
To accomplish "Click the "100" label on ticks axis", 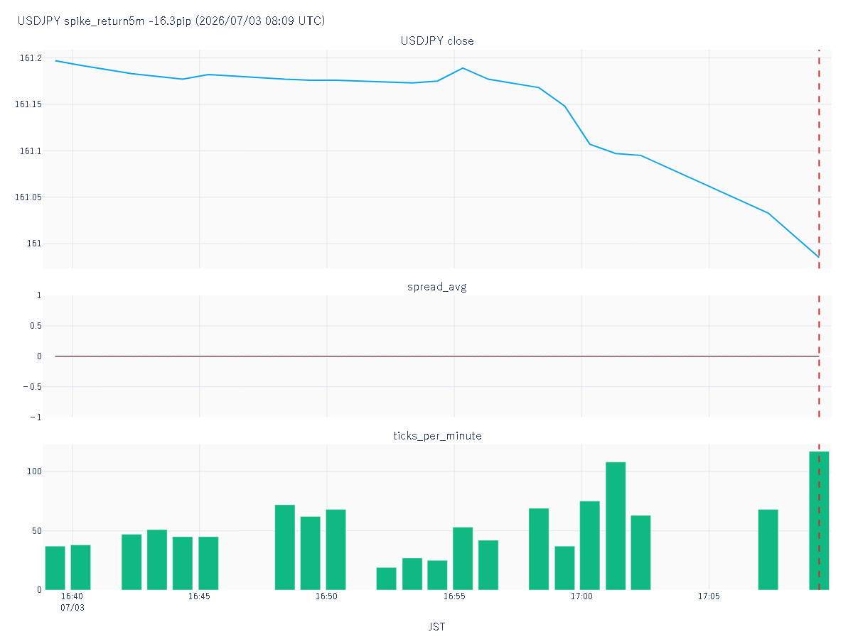I will pyautogui.click(x=34, y=472).
